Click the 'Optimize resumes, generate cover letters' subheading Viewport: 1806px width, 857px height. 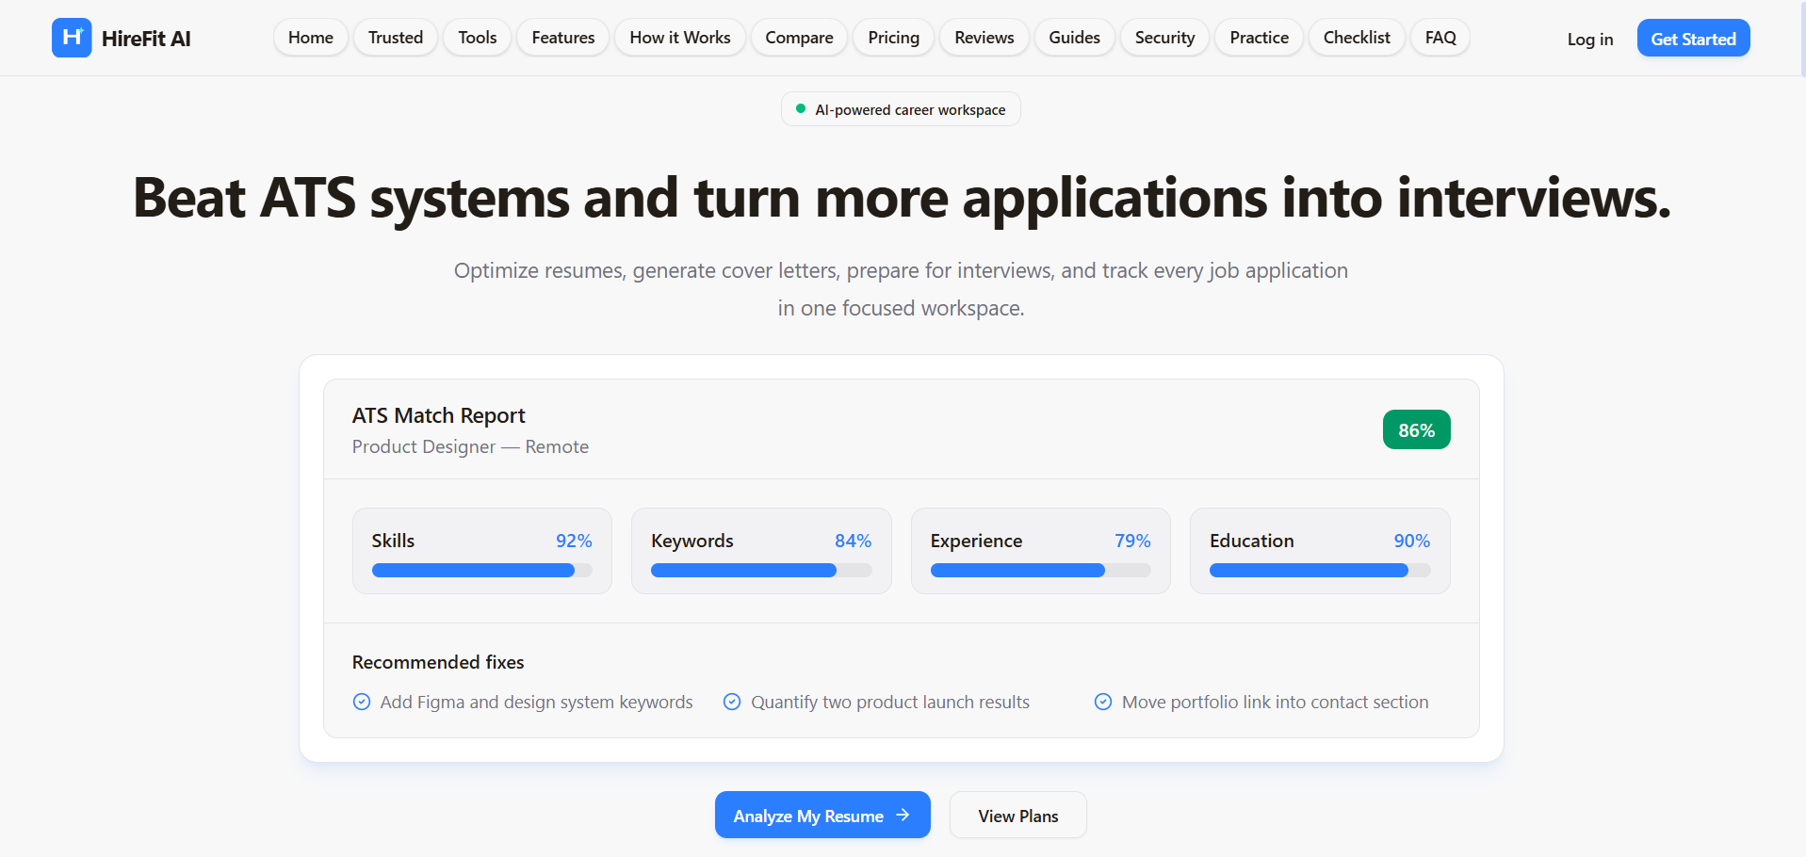tap(901, 289)
